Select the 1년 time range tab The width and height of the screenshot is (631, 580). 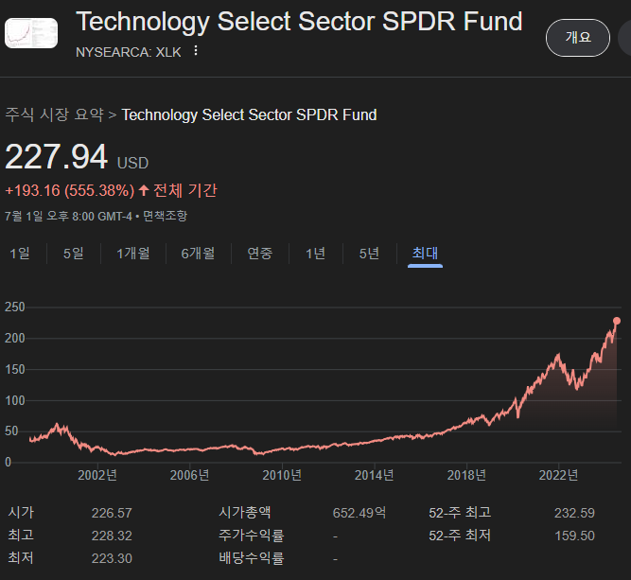[316, 254]
